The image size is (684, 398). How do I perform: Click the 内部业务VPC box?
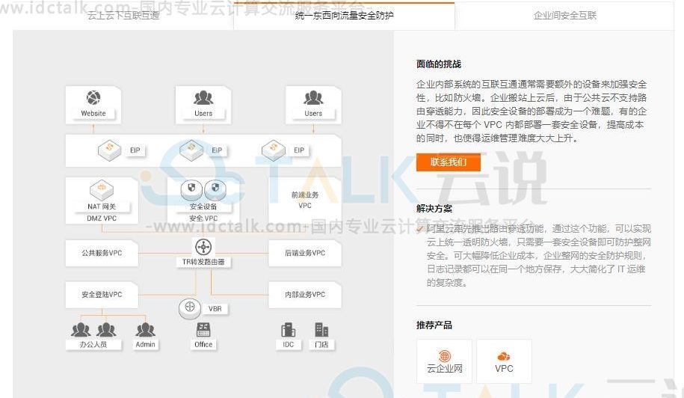click(x=305, y=295)
